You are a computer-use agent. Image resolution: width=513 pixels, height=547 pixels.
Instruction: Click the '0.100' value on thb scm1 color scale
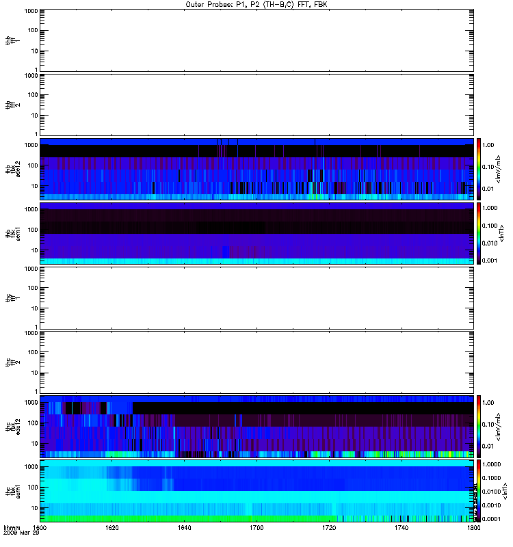[490, 226]
